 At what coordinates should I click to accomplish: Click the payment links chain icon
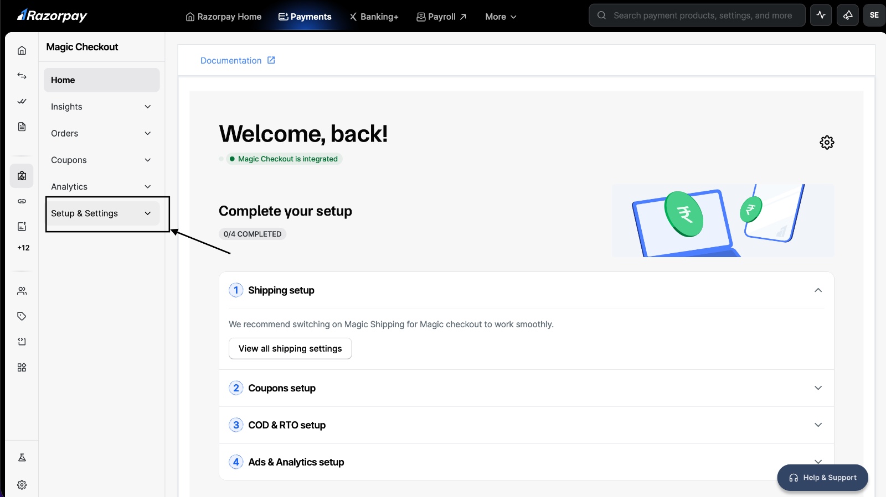pyautogui.click(x=22, y=201)
